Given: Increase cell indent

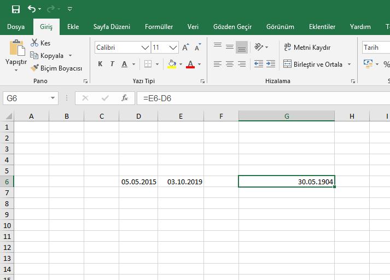Looking at the screenshot, I should click(x=271, y=64).
